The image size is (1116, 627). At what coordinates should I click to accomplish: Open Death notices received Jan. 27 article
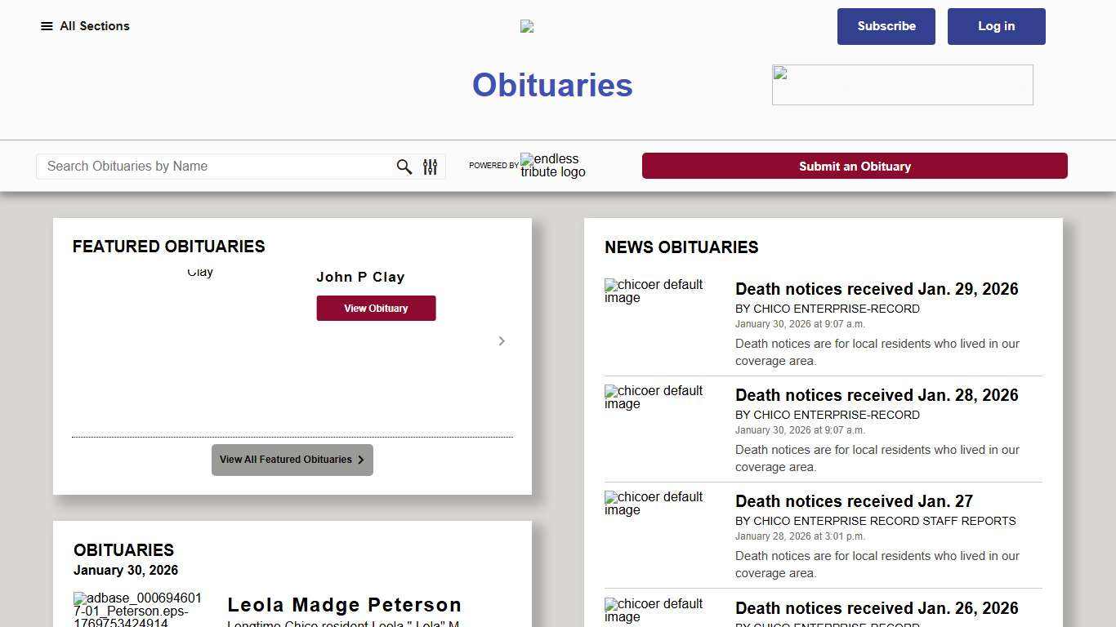pos(853,501)
